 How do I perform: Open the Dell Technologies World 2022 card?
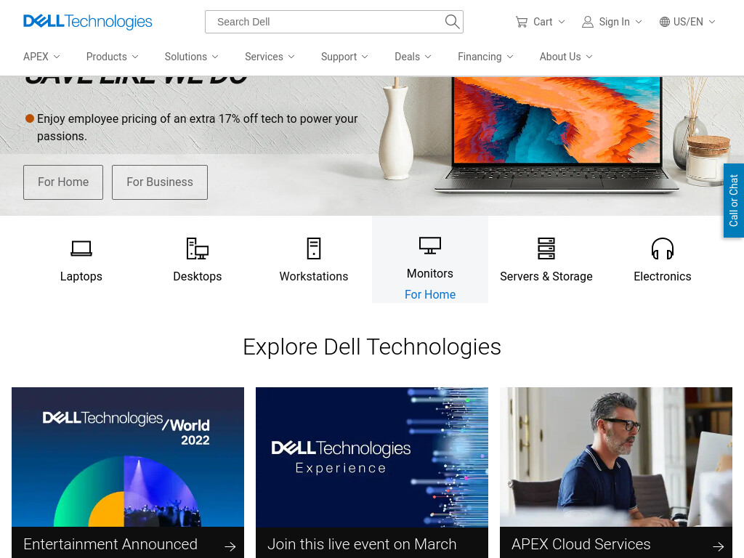click(x=128, y=472)
